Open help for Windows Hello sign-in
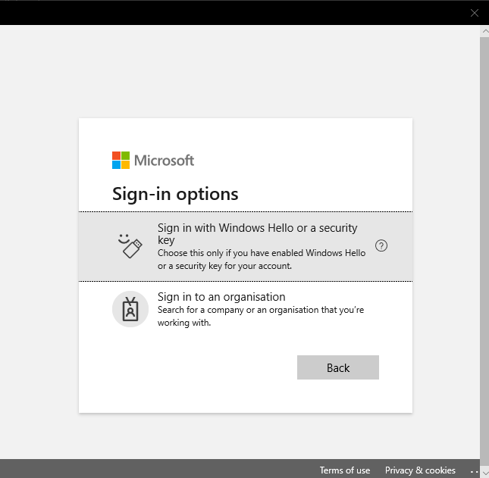489x478 pixels. (381, 246)
